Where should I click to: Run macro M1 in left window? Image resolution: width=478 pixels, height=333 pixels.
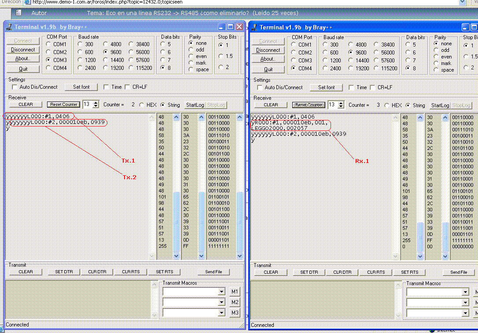(x=235, y=292)
